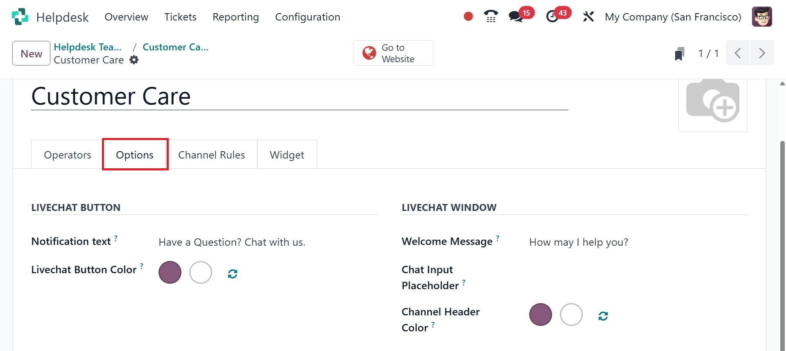Open the activities clock icon

tap(552, 17)
